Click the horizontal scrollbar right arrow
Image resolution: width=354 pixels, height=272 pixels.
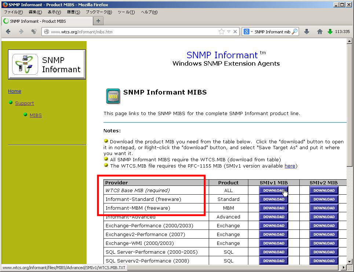point(344,268)
